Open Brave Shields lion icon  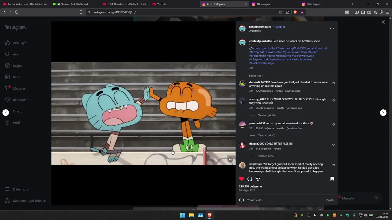295,12
